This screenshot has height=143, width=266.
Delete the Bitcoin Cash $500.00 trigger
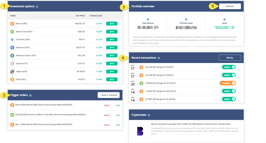[x=107, y=115]
